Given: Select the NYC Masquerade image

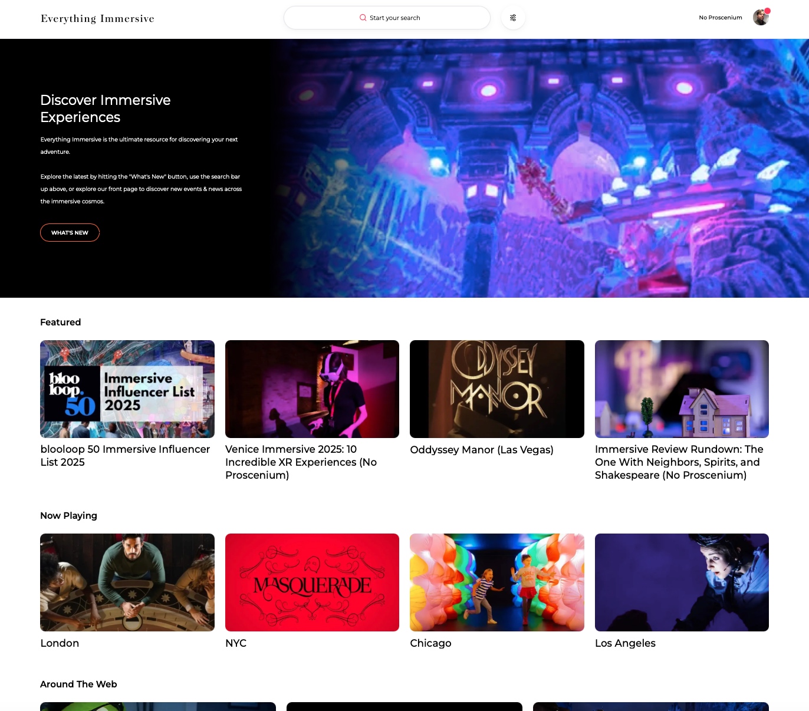Looking at the screenshot, I should tap(312, 582).
